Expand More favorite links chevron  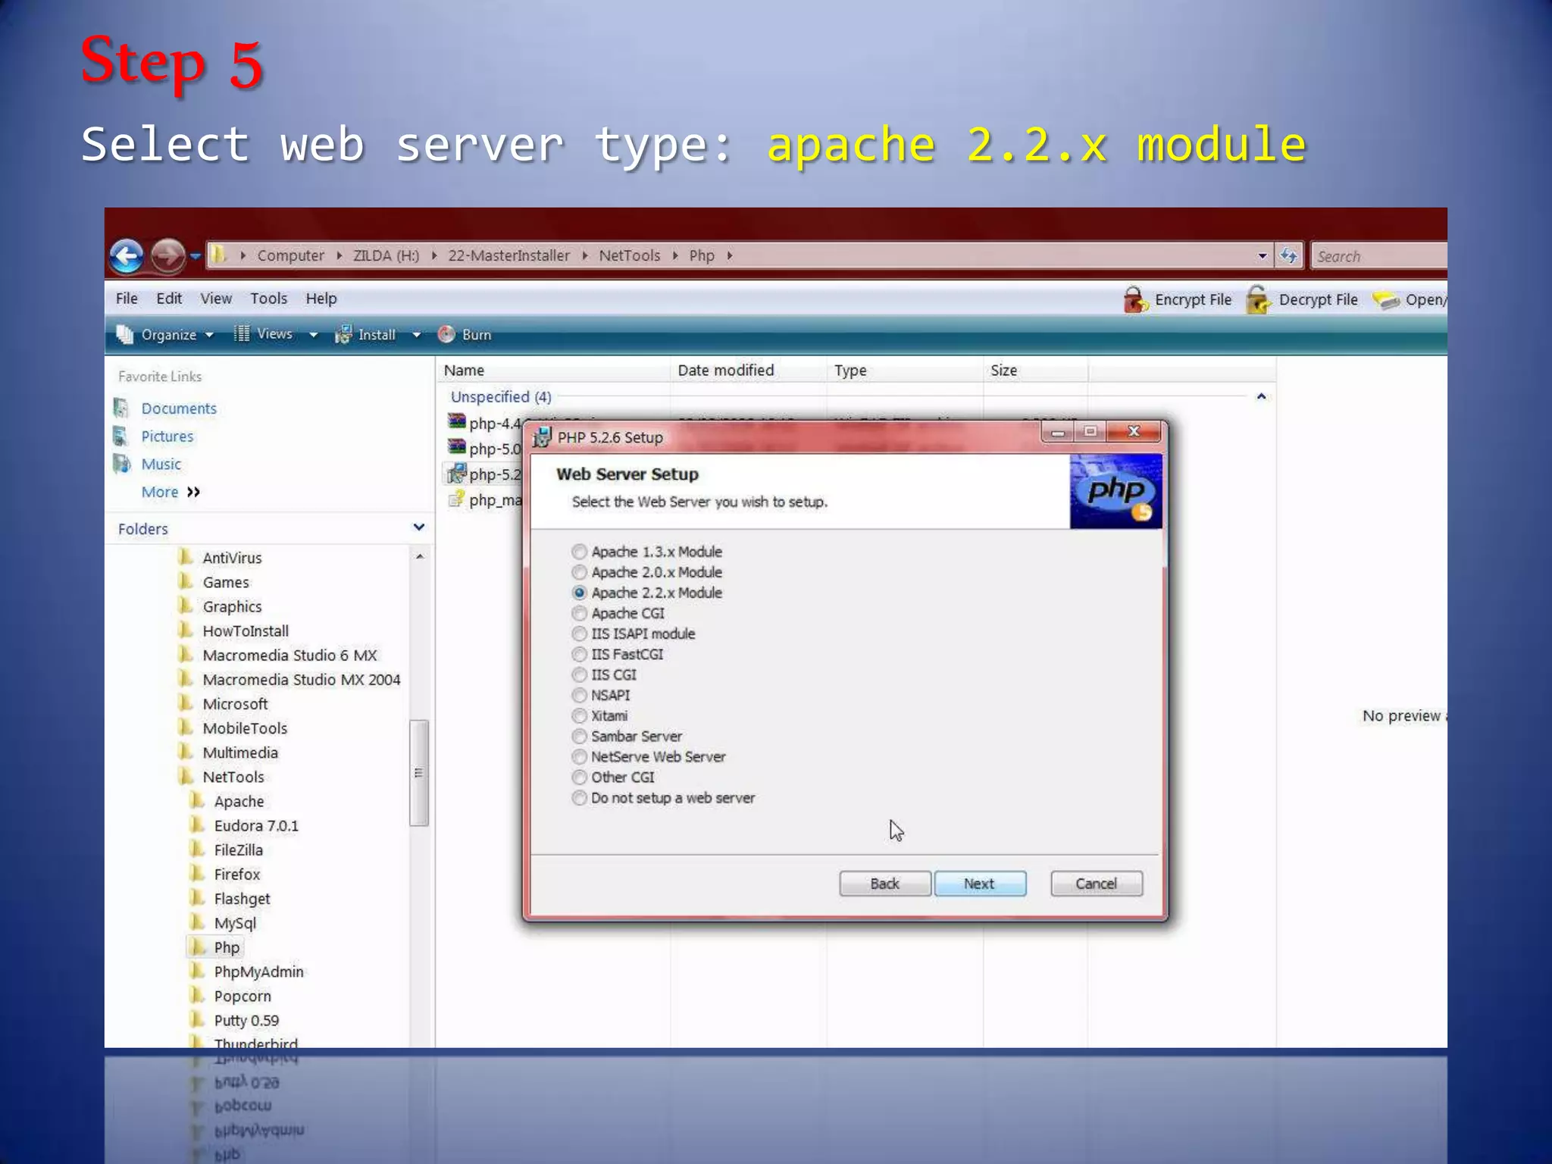point(193,492)
